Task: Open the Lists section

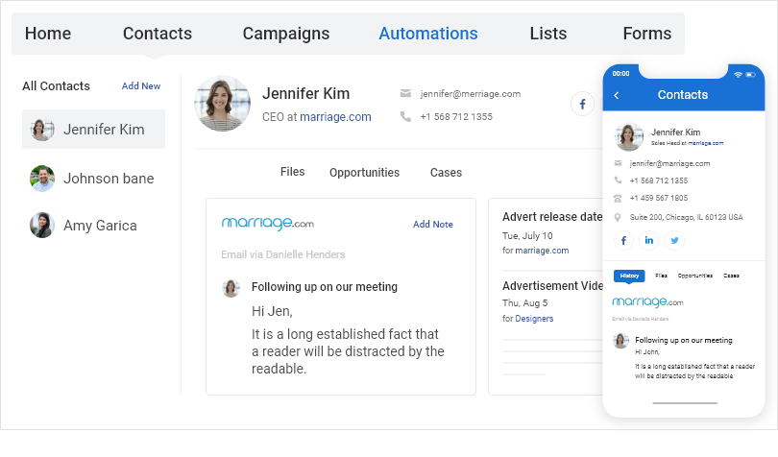Action: point(547,34)
